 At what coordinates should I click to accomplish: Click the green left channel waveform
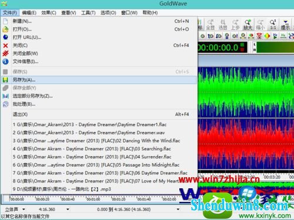[246, 92]
